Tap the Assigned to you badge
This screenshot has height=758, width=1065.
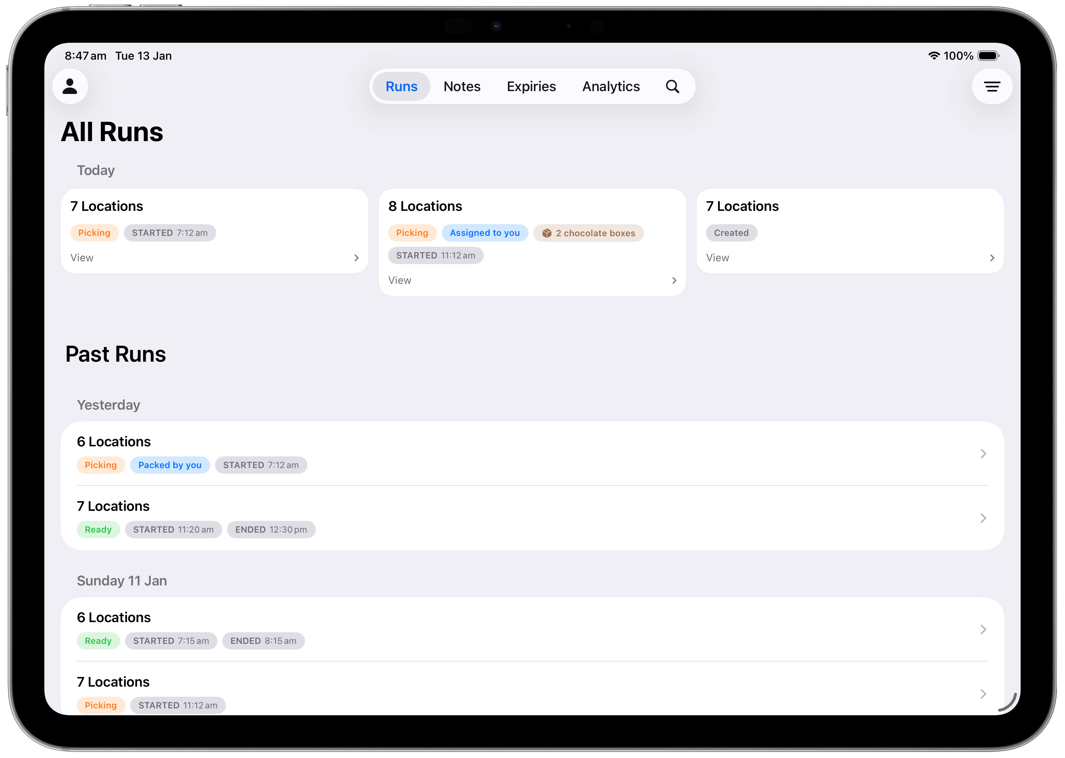(x=484, y=233)
